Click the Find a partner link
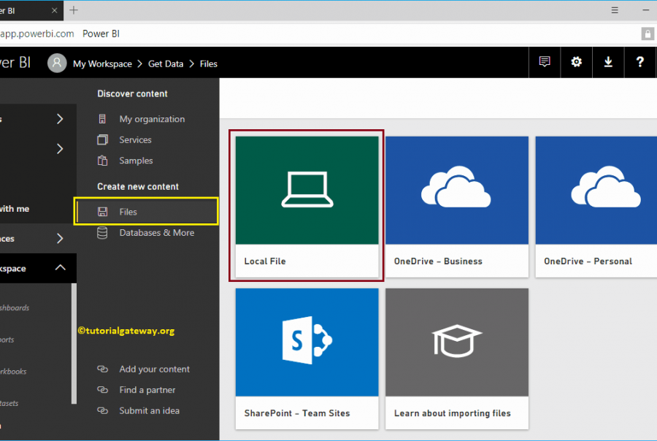The height and width of the screenshot is (441, 657). [148, 390]
